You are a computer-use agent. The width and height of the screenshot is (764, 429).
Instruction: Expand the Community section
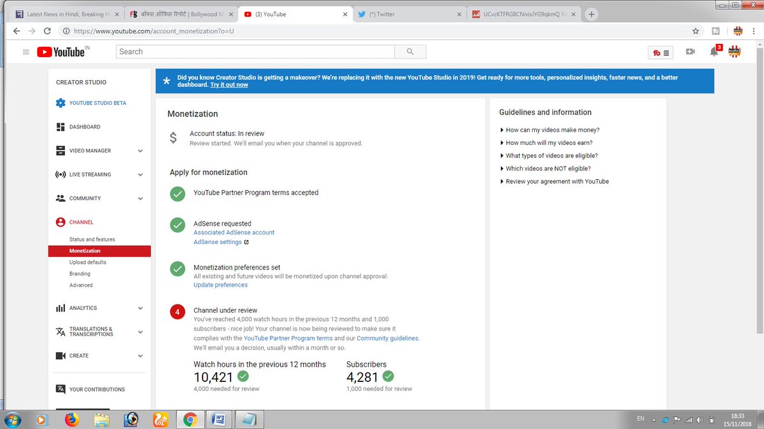(x=140, y=199)
